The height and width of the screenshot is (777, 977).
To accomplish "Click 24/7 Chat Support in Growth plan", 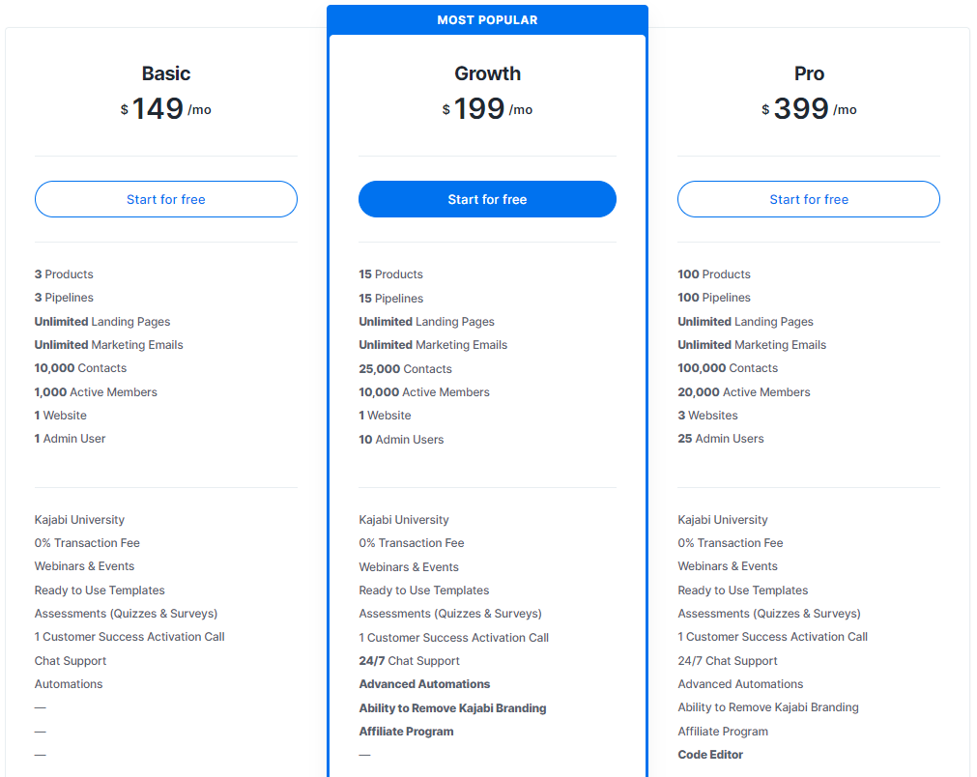I will (410, 661).
